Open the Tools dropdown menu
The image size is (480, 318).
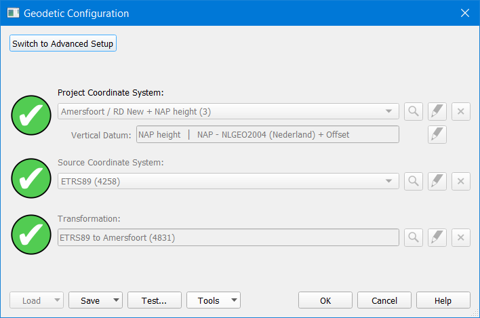[234, 300]
